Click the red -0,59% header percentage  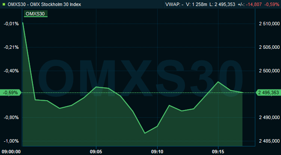point(272,4)
